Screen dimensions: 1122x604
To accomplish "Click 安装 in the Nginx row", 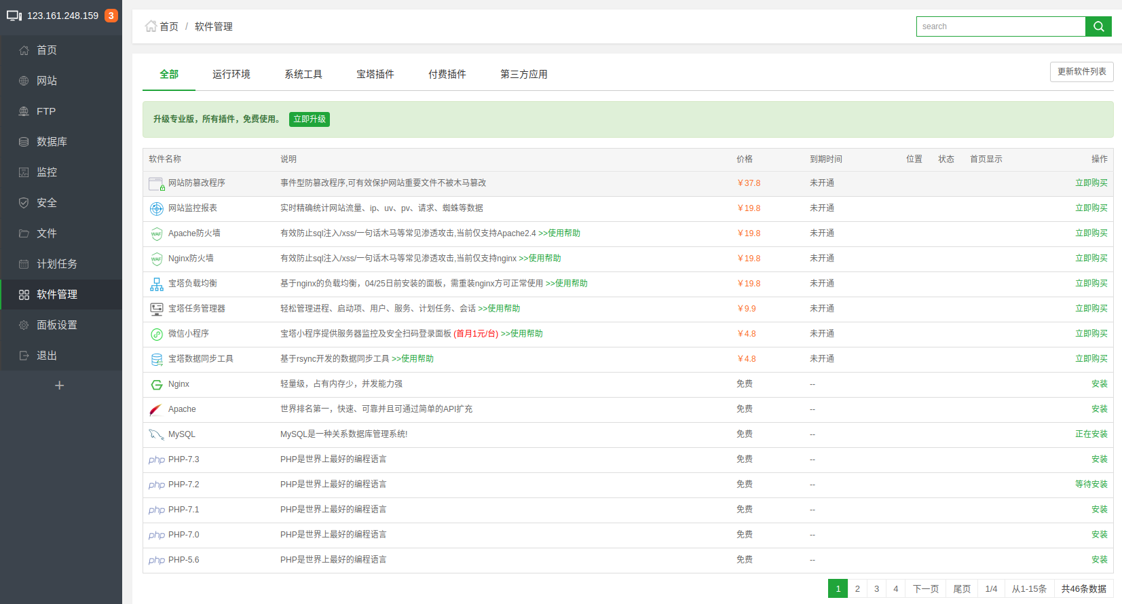I will click(x=1100, y=384).
